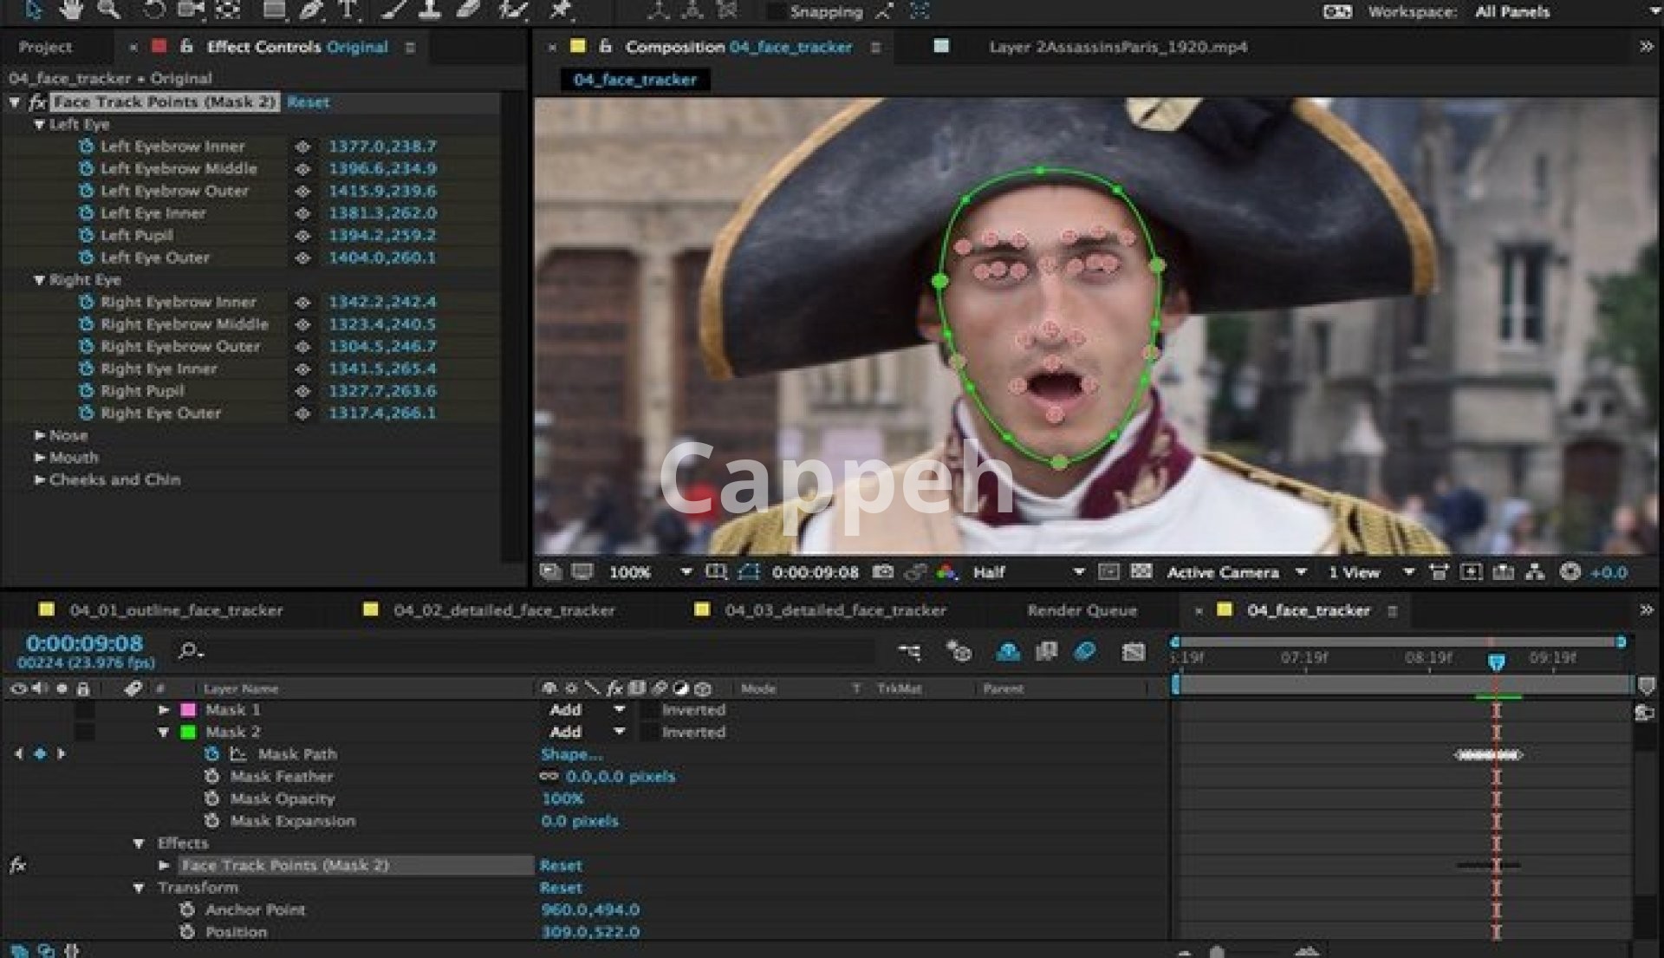Click the Left Pupil stopwatch icon
This screenshot has height=958, width=1664.
(86, 235)
